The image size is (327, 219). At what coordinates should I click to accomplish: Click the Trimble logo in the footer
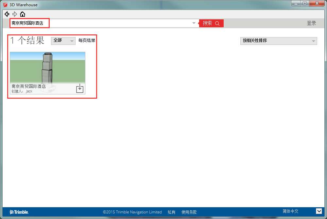[x=19, y=212]
